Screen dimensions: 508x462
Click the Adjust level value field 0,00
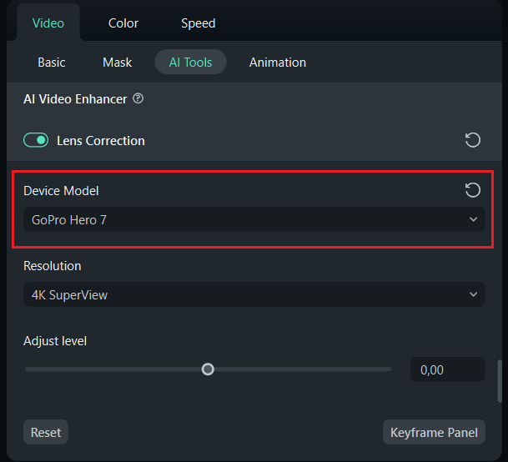[447, 369]
